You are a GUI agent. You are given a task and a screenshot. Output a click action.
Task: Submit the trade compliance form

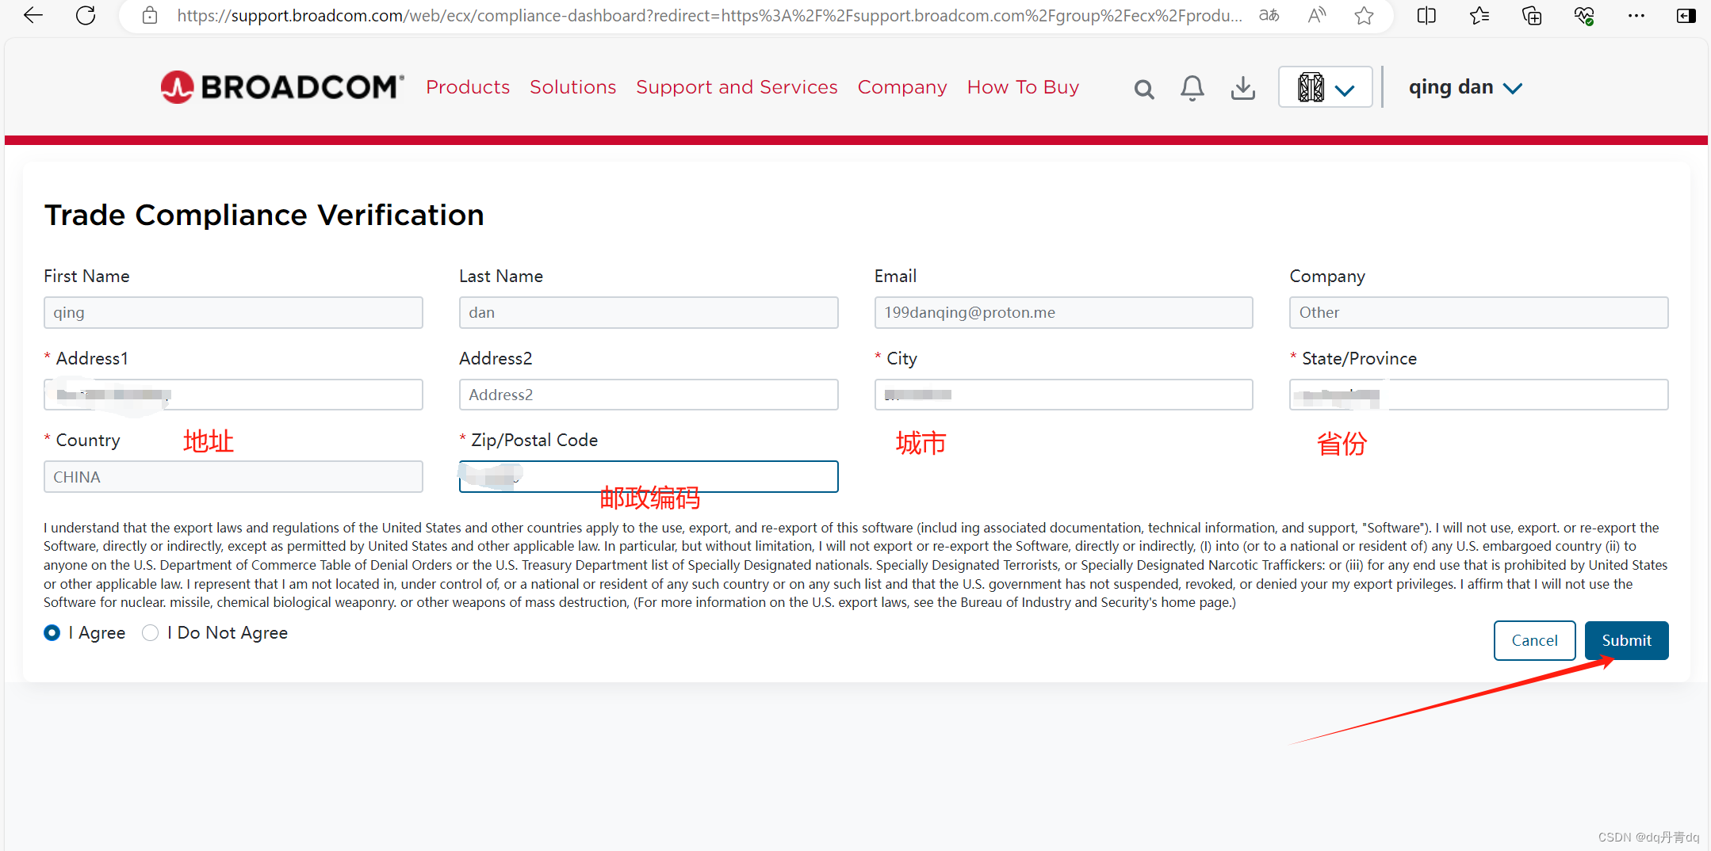click(x=1626, y=640)
